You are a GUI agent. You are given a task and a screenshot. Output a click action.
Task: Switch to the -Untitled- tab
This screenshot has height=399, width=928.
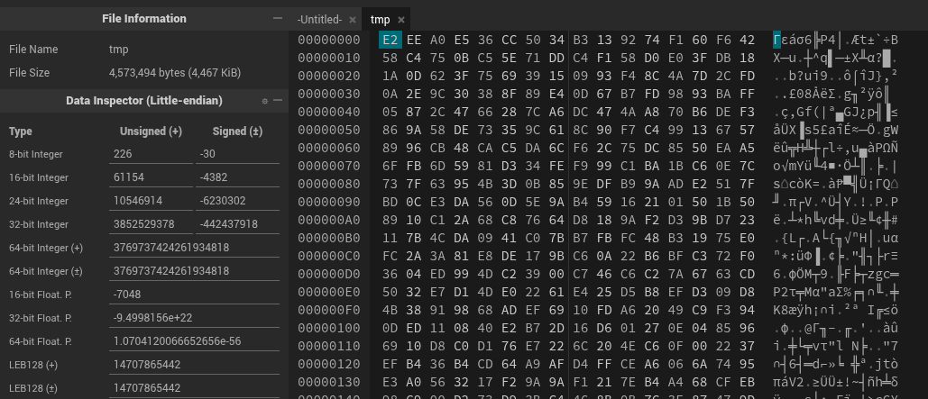[x=319, y=20]
